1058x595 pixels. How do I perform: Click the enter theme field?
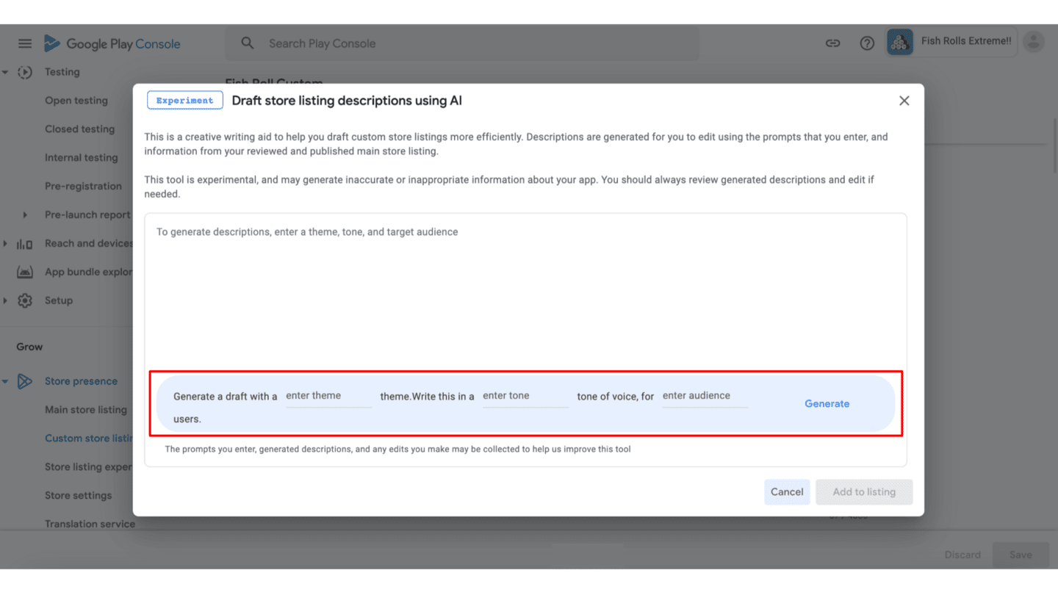tap(328, 396)
